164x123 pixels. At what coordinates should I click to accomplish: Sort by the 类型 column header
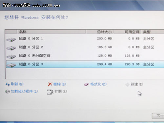[153, 32]
